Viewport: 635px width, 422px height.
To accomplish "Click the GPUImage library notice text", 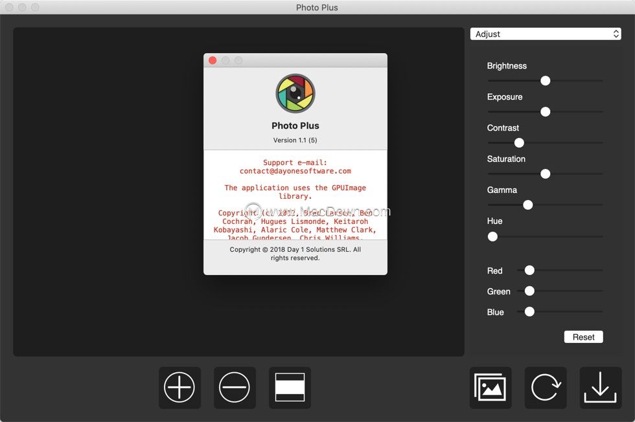I will coord(295,192).
